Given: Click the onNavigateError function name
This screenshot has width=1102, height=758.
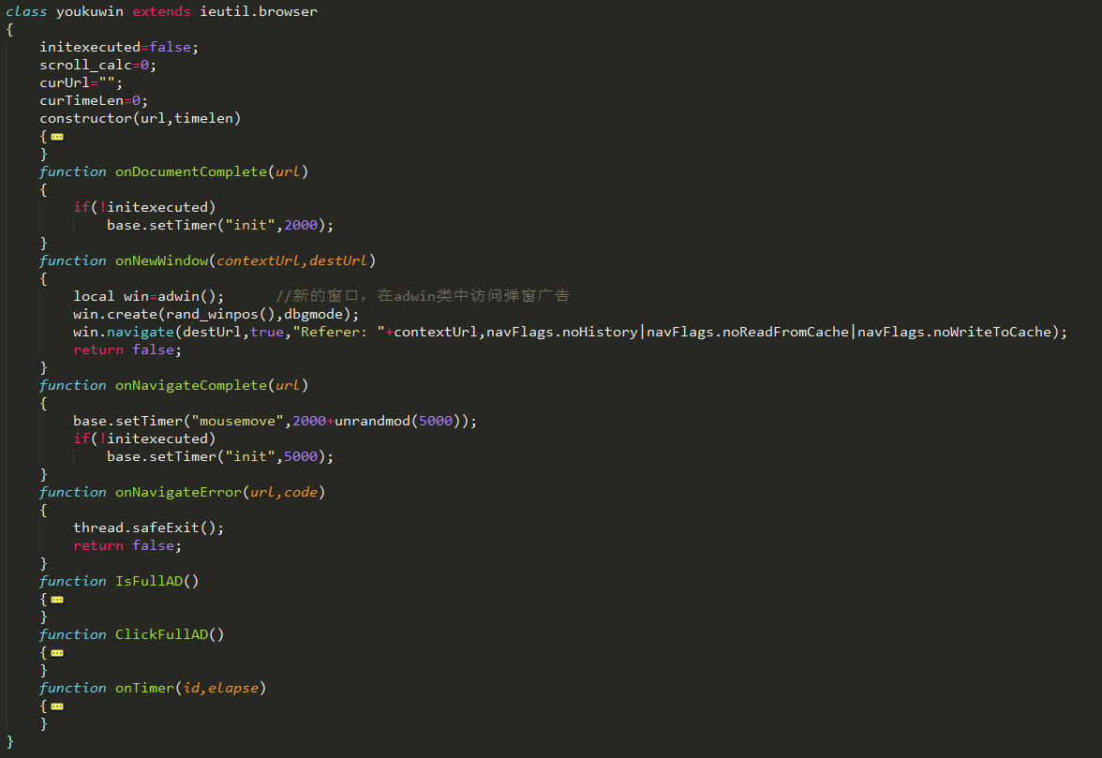Looking at the screenshot, I should tap(178, 493).
